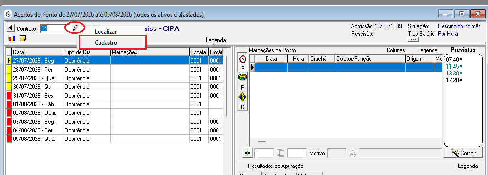
Task: Click predicted time 11:45
Action: 454,66
